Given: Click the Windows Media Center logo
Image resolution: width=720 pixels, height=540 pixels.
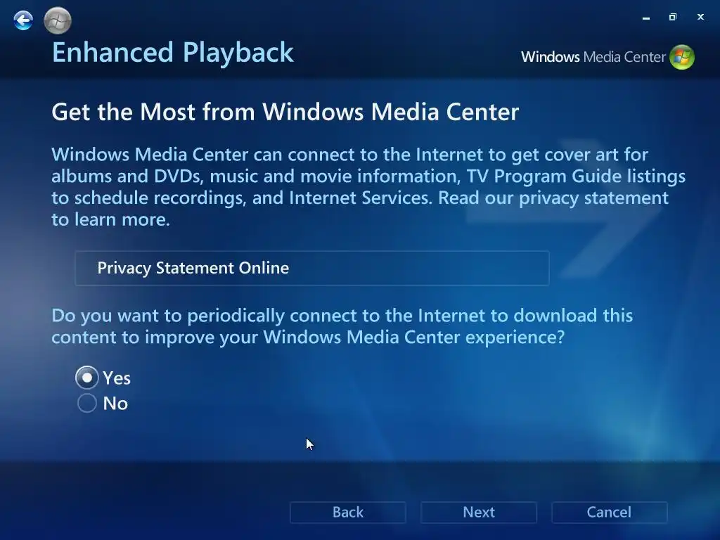Looking at the screenshot, I should tap(607, 57).
